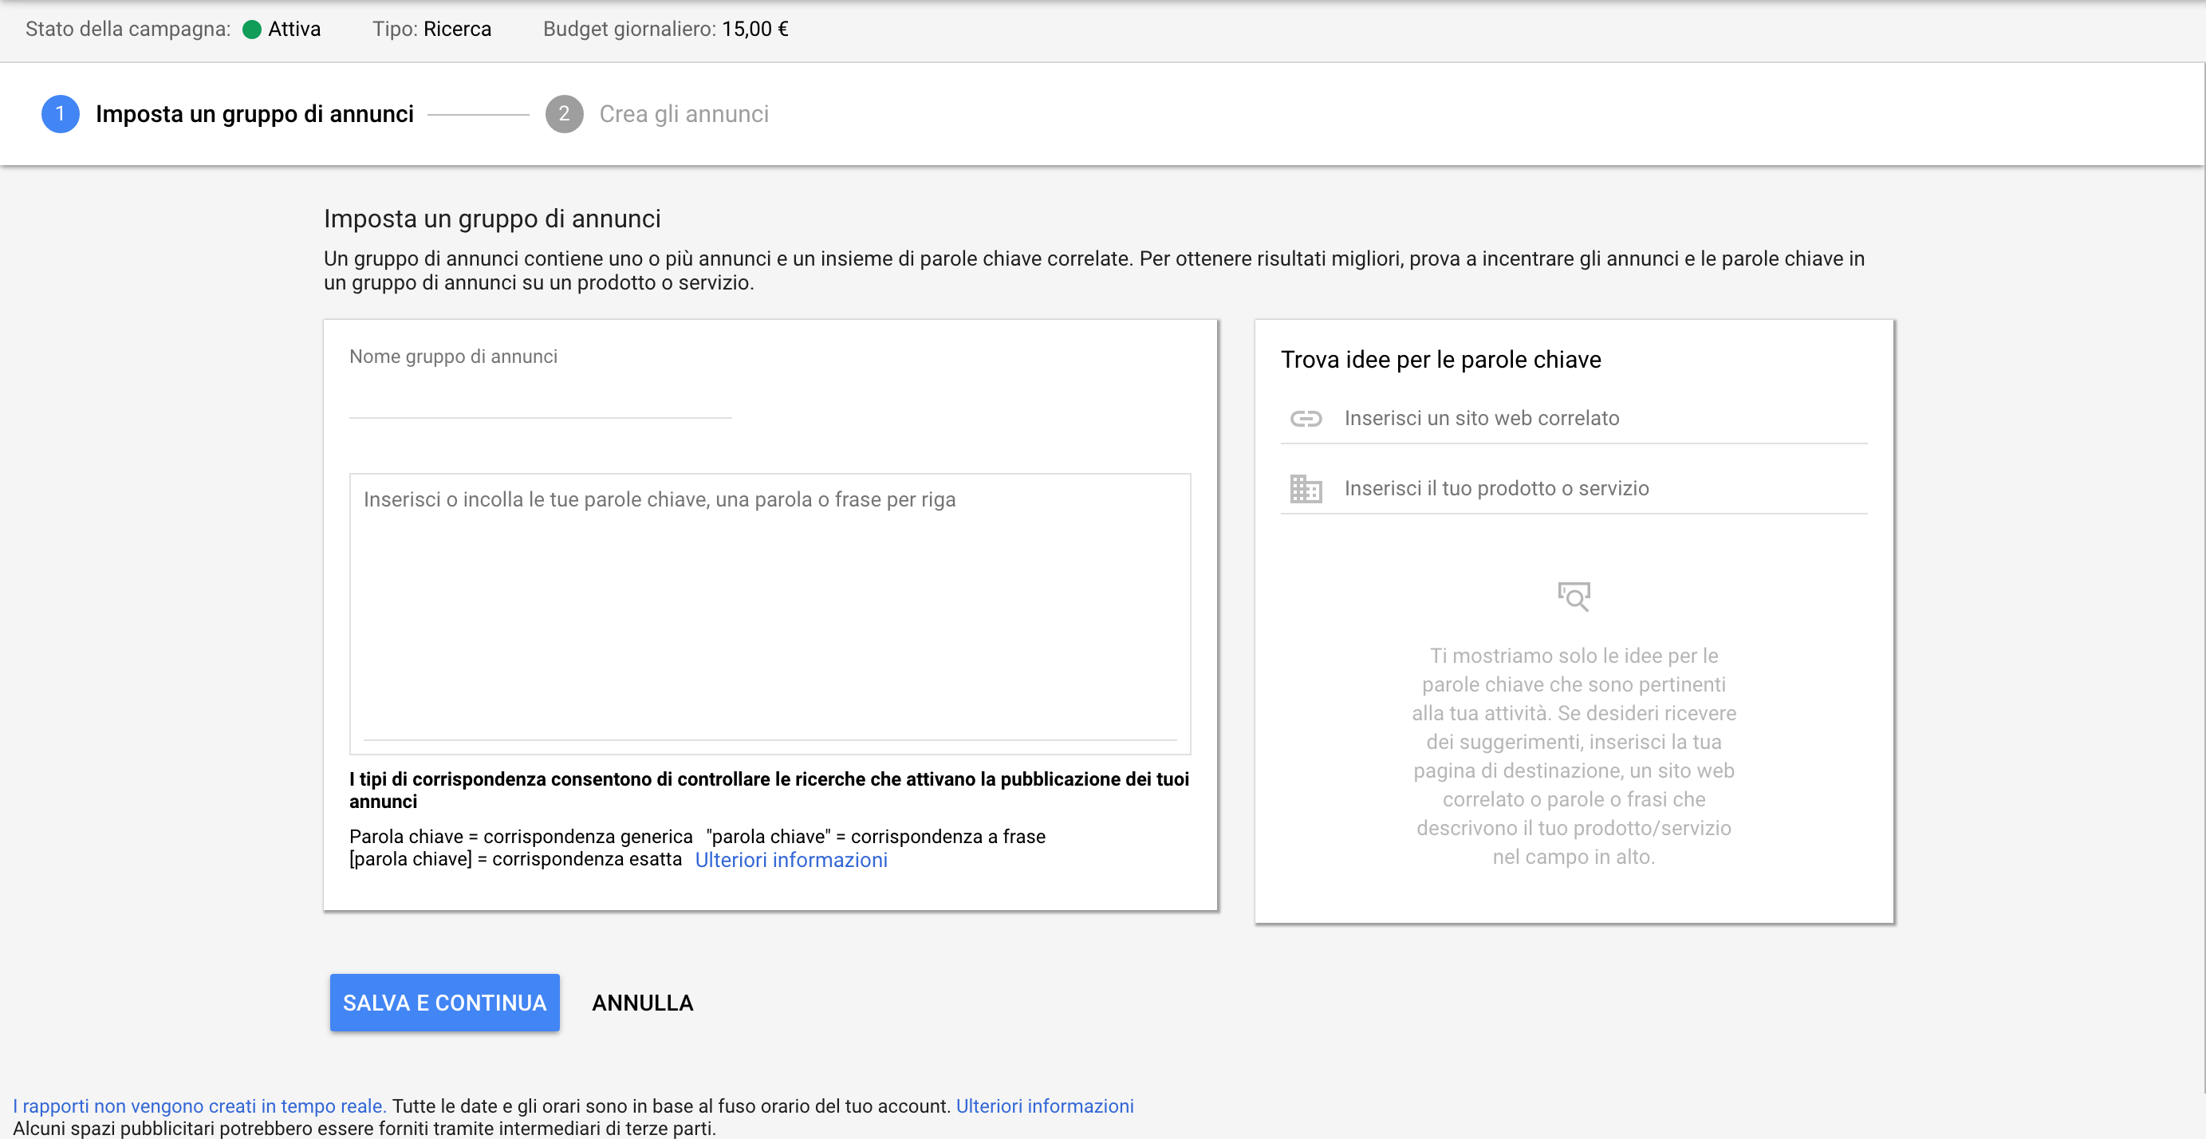Click the daily budget value '15,00 €'
Viewport: 2206px width, 1139px height.
[755, 30]
